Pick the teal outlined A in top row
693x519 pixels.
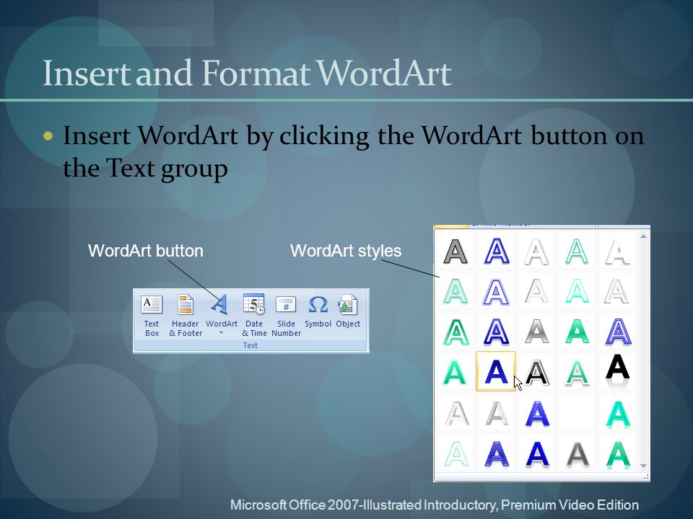(x=577, y=252)
